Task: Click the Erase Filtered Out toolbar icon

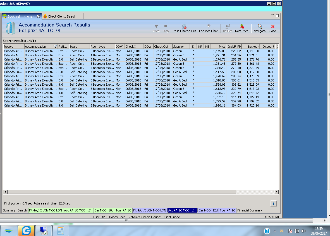Action: click(184, 28)
